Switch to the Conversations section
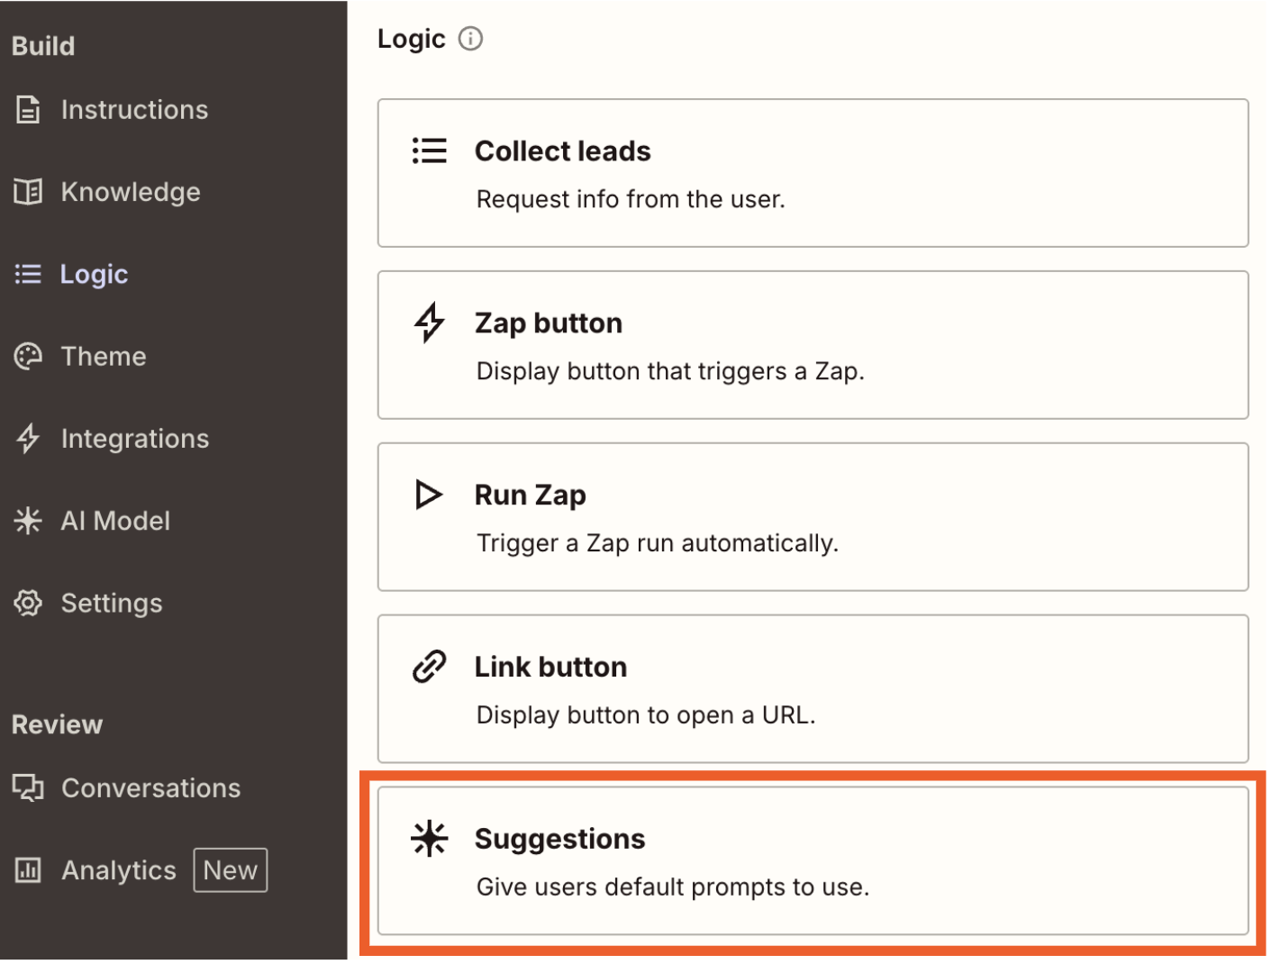Viewport: 1272px width, 964px height. pos(150,787)
